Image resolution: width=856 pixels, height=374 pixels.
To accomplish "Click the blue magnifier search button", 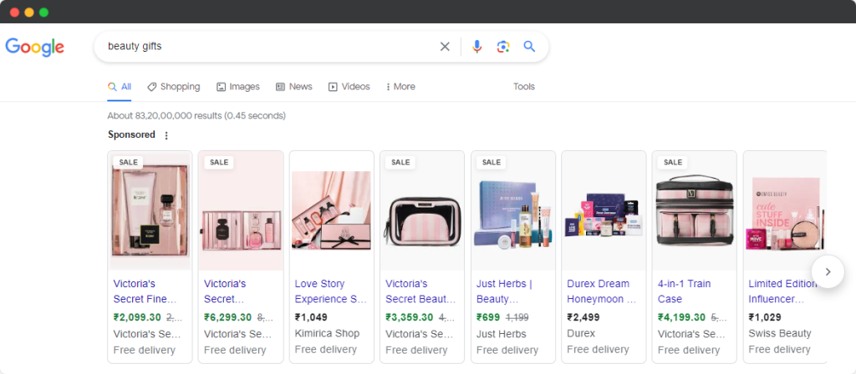I will (x=529, y=47).
